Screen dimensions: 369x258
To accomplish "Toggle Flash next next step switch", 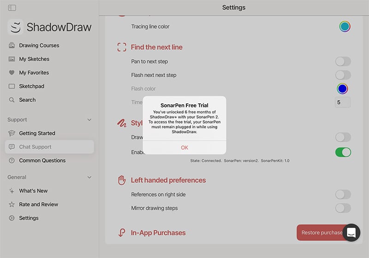I will click(343, 75).
